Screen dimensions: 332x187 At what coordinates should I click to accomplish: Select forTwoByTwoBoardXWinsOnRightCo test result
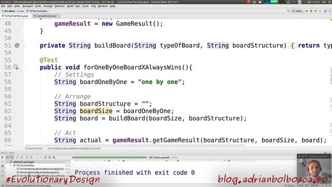pyautogui.click(x=41, y=169)
